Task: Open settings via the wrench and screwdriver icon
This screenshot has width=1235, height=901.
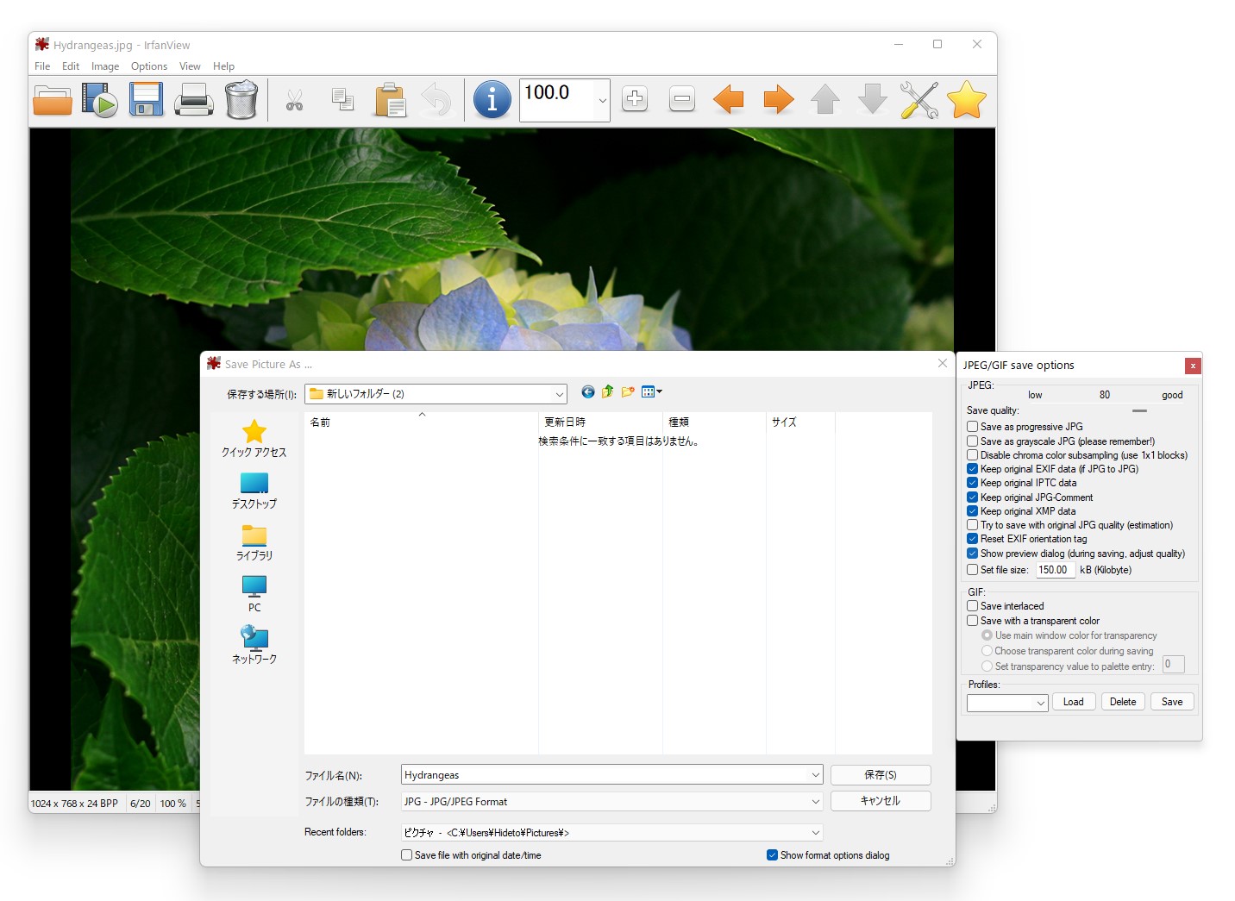Action: click(x=919, y=100)
